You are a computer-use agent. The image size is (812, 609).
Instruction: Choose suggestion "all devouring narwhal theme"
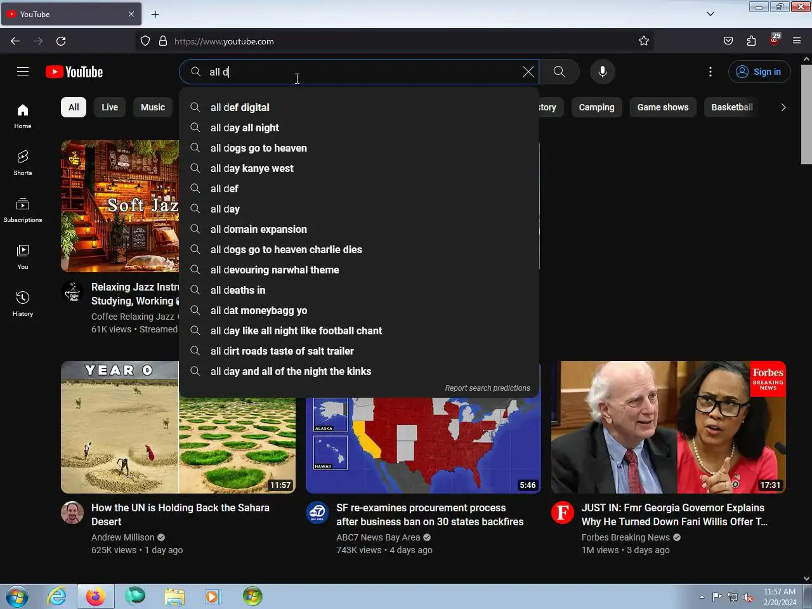pyautogui.click(x=359, y=270)
